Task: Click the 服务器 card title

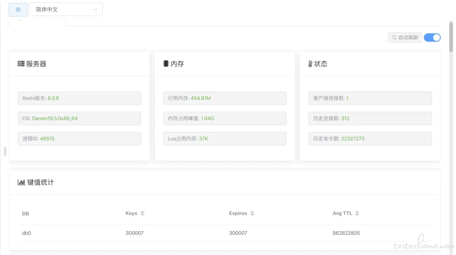Action: pyautogui.click(x=36, y=64)
